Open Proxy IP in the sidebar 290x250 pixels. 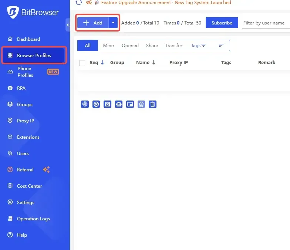pyautogui.click(x=26, y=121)
